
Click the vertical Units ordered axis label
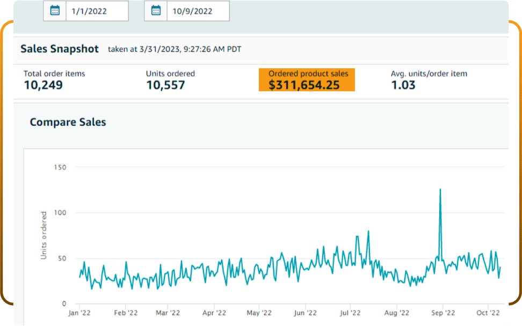point(44,235)
